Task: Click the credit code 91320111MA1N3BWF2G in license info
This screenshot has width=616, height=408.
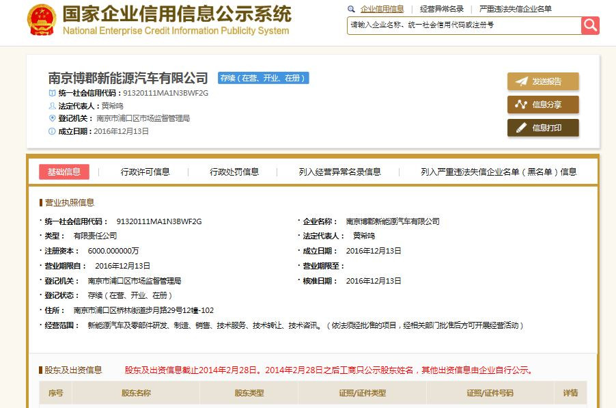Action: [x=159, y=221]
